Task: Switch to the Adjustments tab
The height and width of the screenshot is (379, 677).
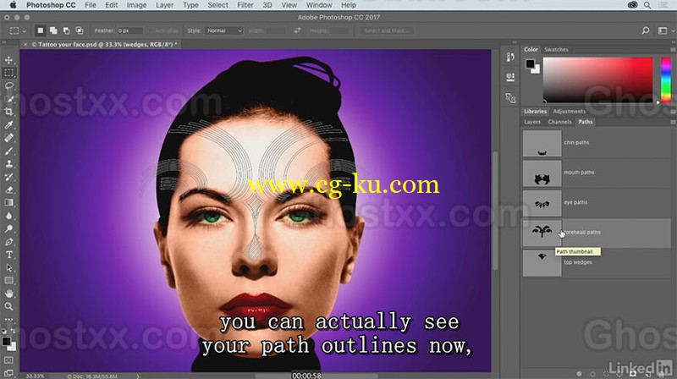Action: 569,112
